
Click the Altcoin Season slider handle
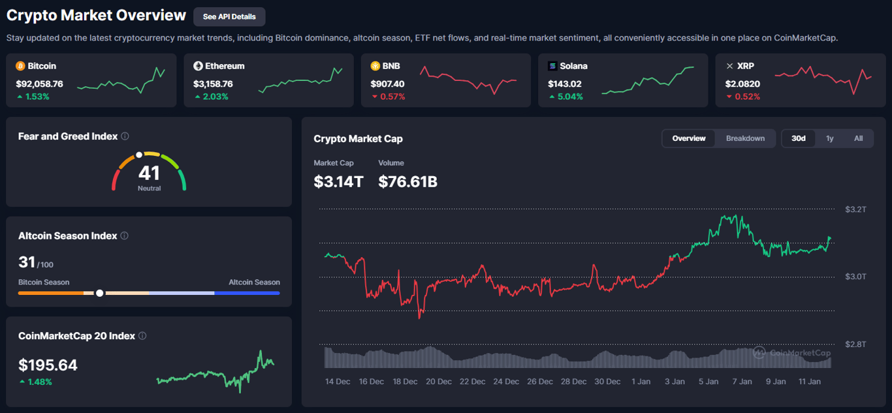coord(99,293)
